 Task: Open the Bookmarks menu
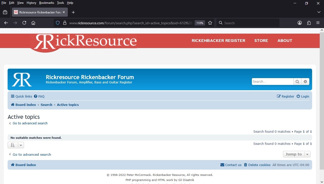(x=47, y=3)
